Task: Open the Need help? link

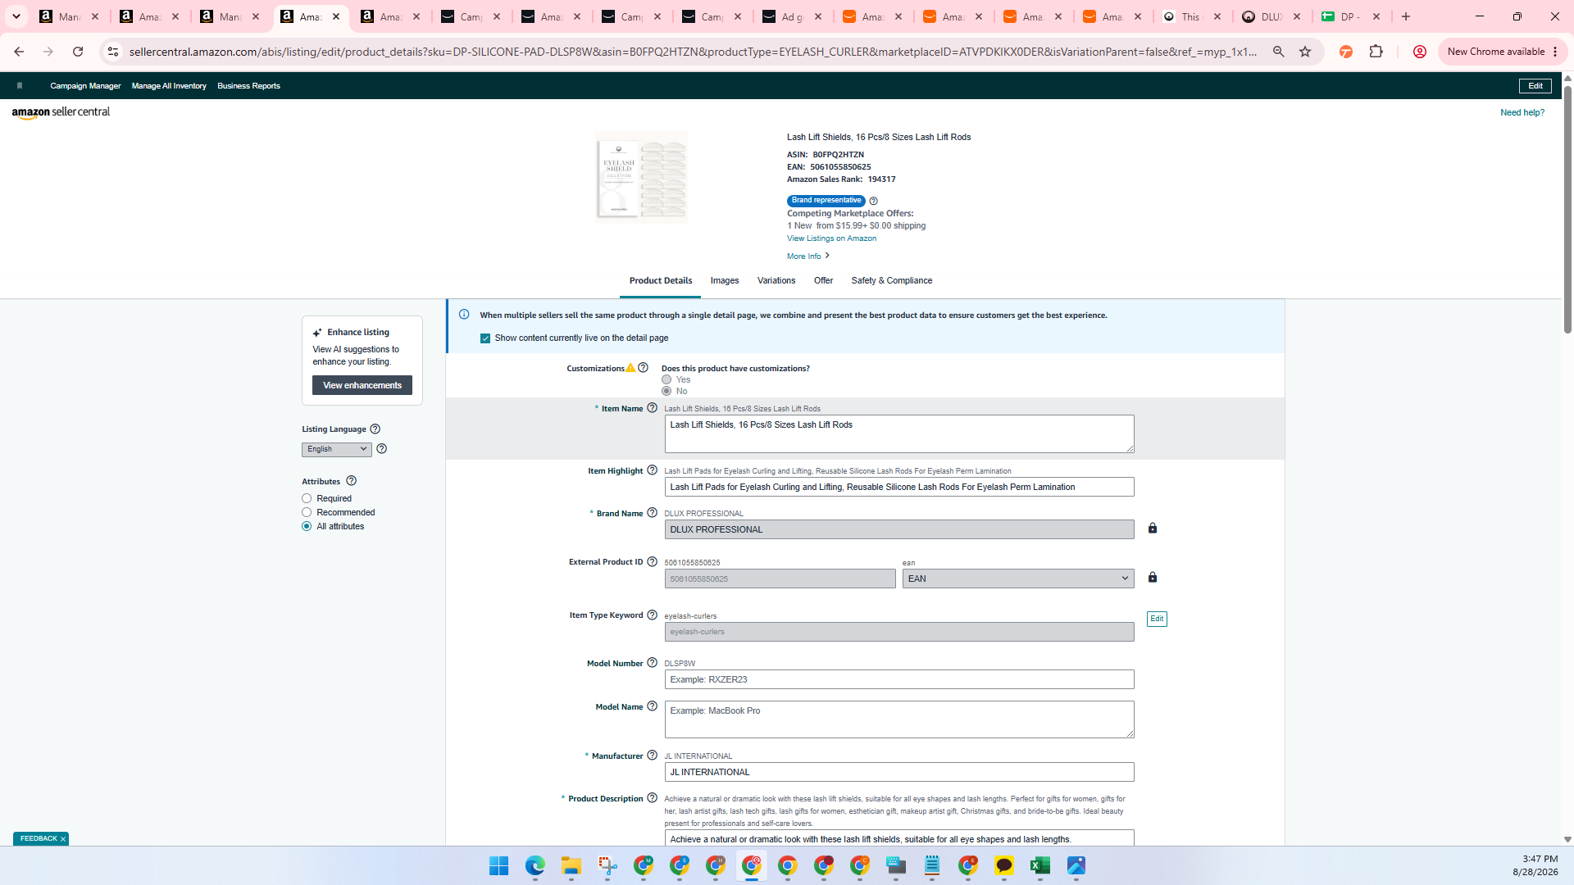Action: click(1522, 113)
